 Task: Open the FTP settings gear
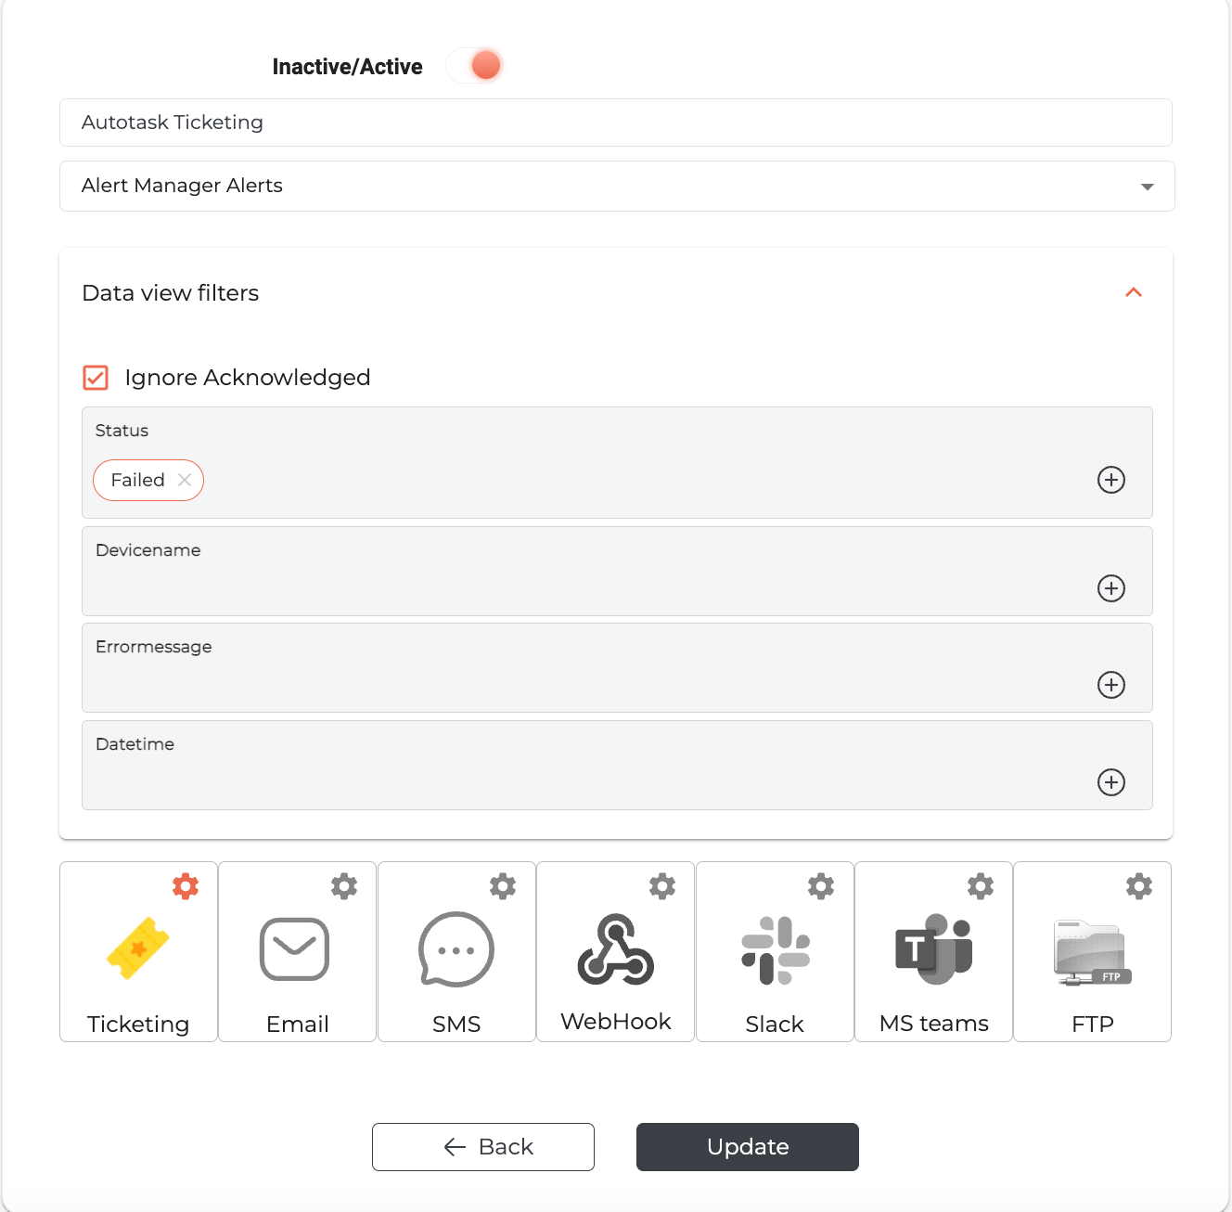coord(1139,886)
